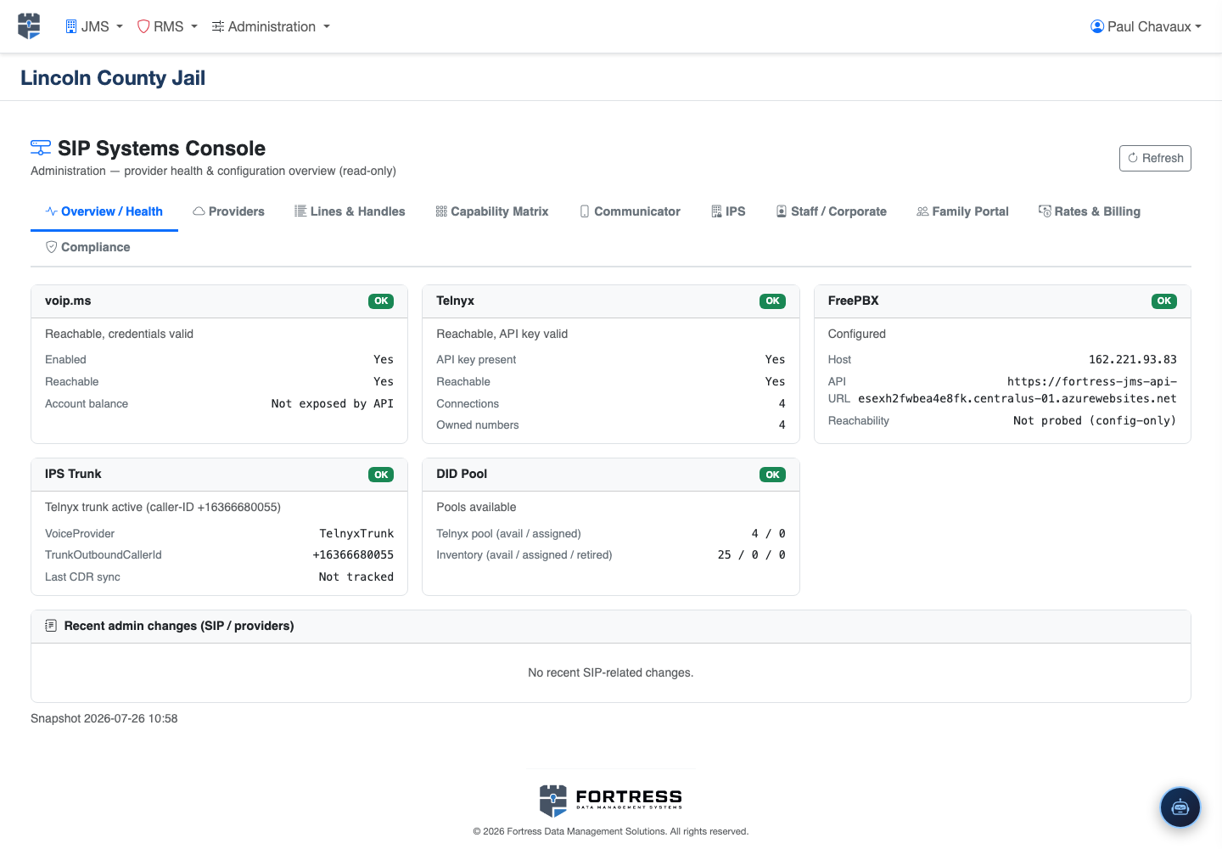Screen dimensions: 1222x849
Task: Expand the JMS dropdown menu
Action: [x=94, y=26]
